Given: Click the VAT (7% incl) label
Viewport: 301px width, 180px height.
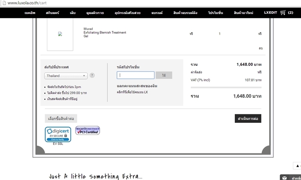Looking at the screenshot, I should [x=200, y=80].
